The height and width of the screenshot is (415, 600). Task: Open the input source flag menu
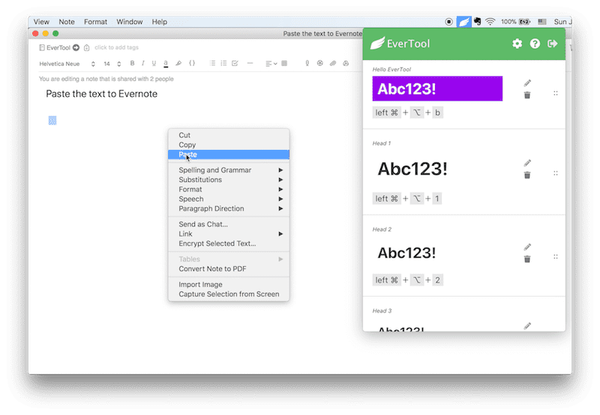pyautogui.click(x=542, y=22)
